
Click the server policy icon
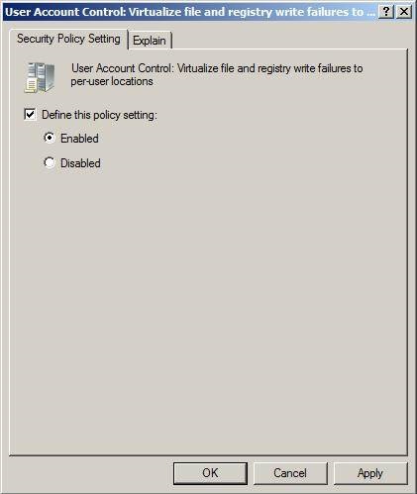click(40, 77)
